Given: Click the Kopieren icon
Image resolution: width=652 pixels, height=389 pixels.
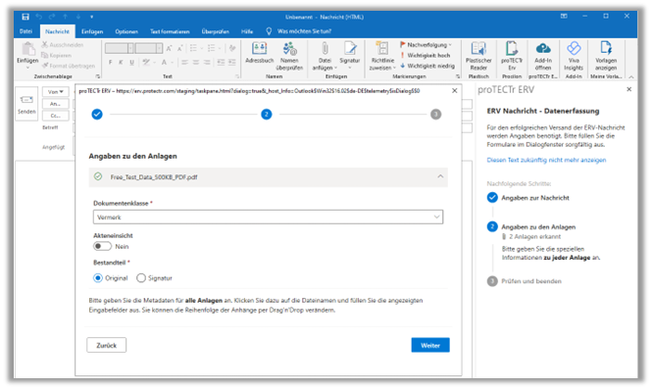Looking at the screenshot, I should pos(44,55).
